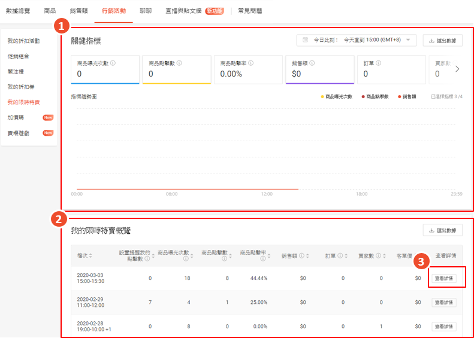Open the 今日此刻 date range dropdown
Image resolution: width=474 pixels, height=338 pixels.
(357, 40)
